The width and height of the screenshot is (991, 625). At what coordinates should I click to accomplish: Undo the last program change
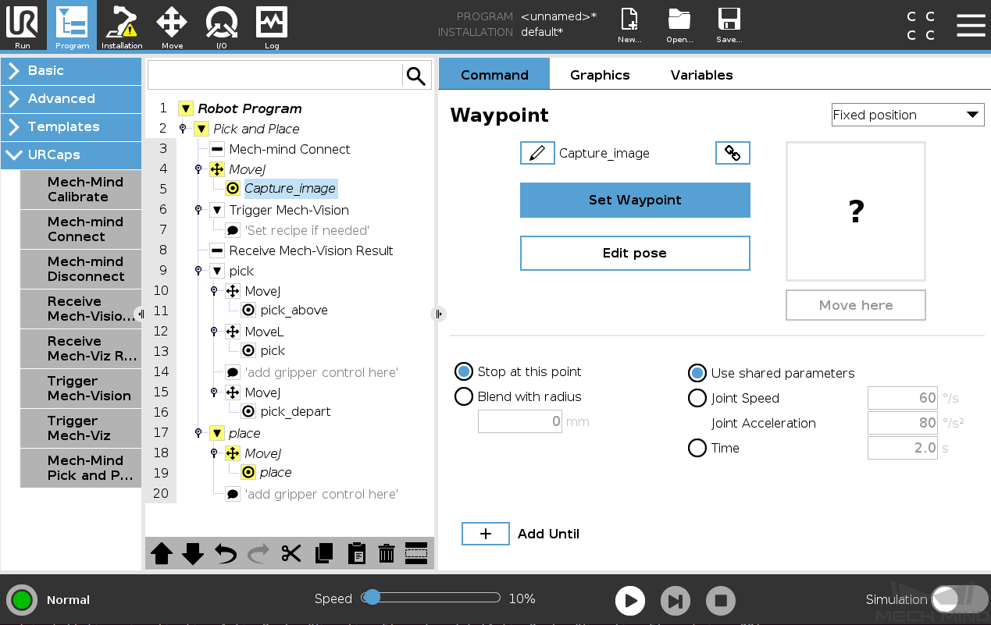pos(226,554)
